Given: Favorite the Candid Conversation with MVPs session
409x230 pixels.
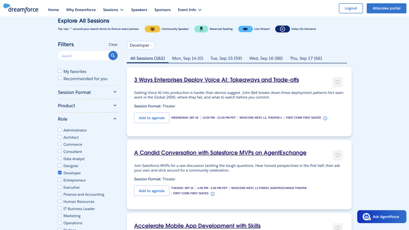Looking at the screenshot, I should coord(337,156).
